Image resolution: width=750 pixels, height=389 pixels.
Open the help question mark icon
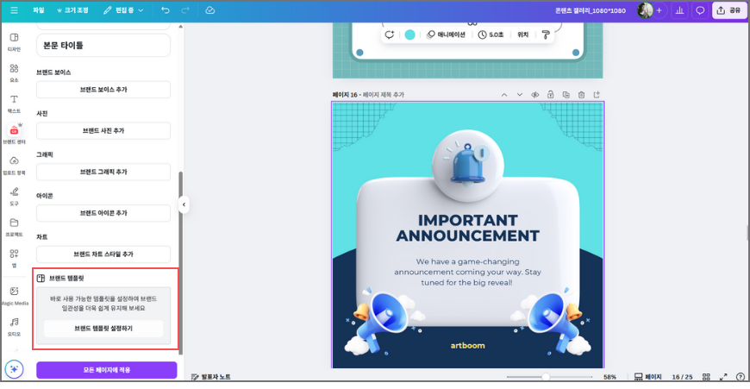pyautogui.click(x=741, y=377)
